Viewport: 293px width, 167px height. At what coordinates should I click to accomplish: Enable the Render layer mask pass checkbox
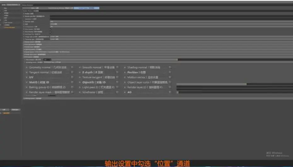pos(72,92)
